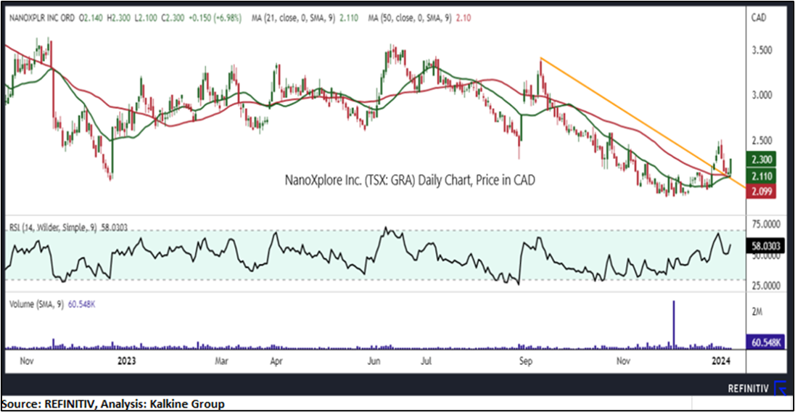Click the 2023 date axis label
The image size is (795, 412).
point(125,360)
